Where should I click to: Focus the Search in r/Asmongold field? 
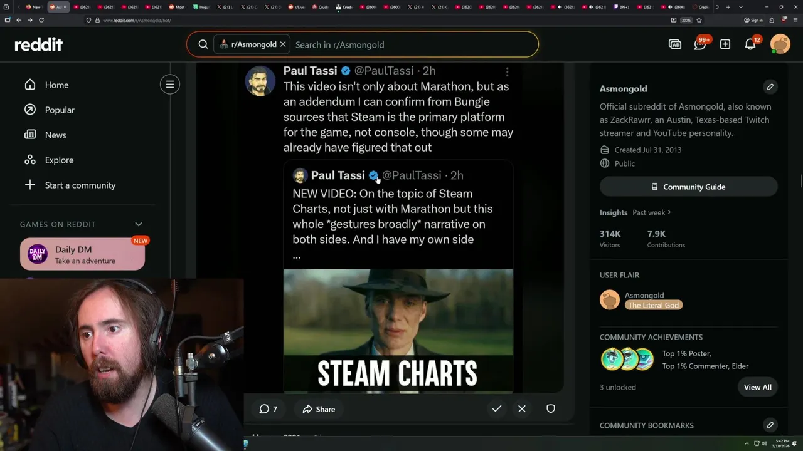(x=414, y=44)
